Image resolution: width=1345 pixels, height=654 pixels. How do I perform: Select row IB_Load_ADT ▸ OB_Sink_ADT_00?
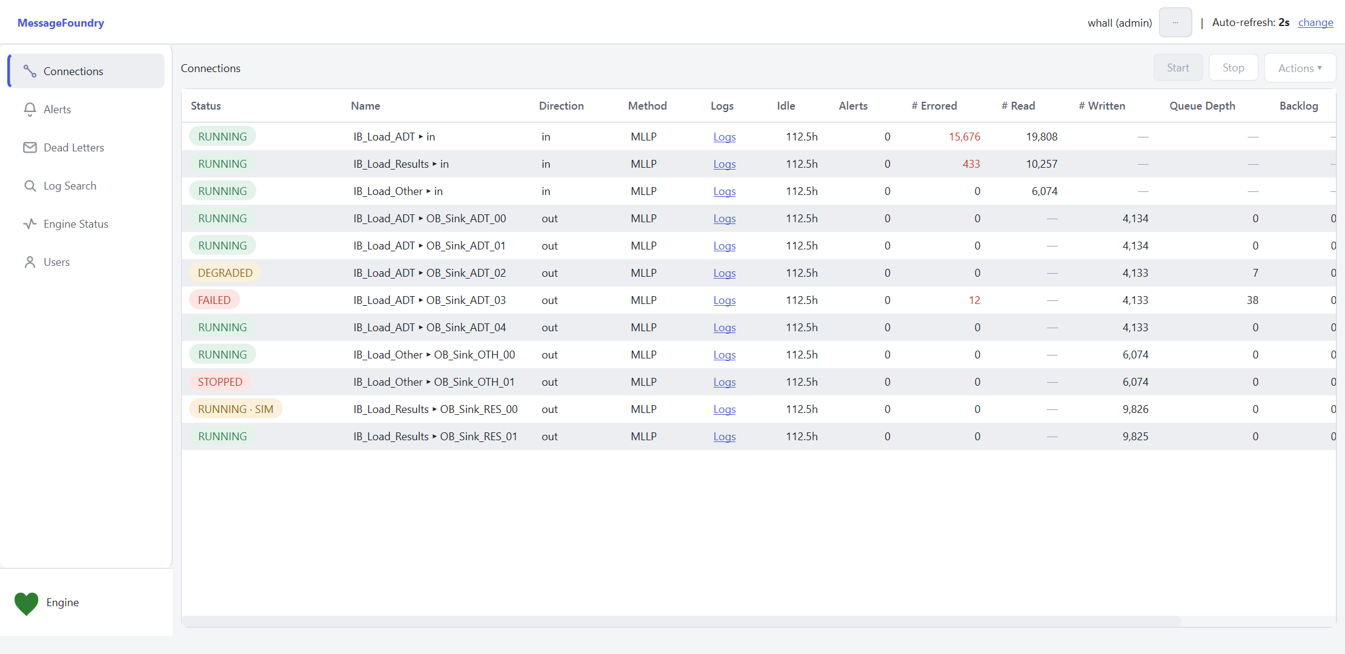coord(759,219)
